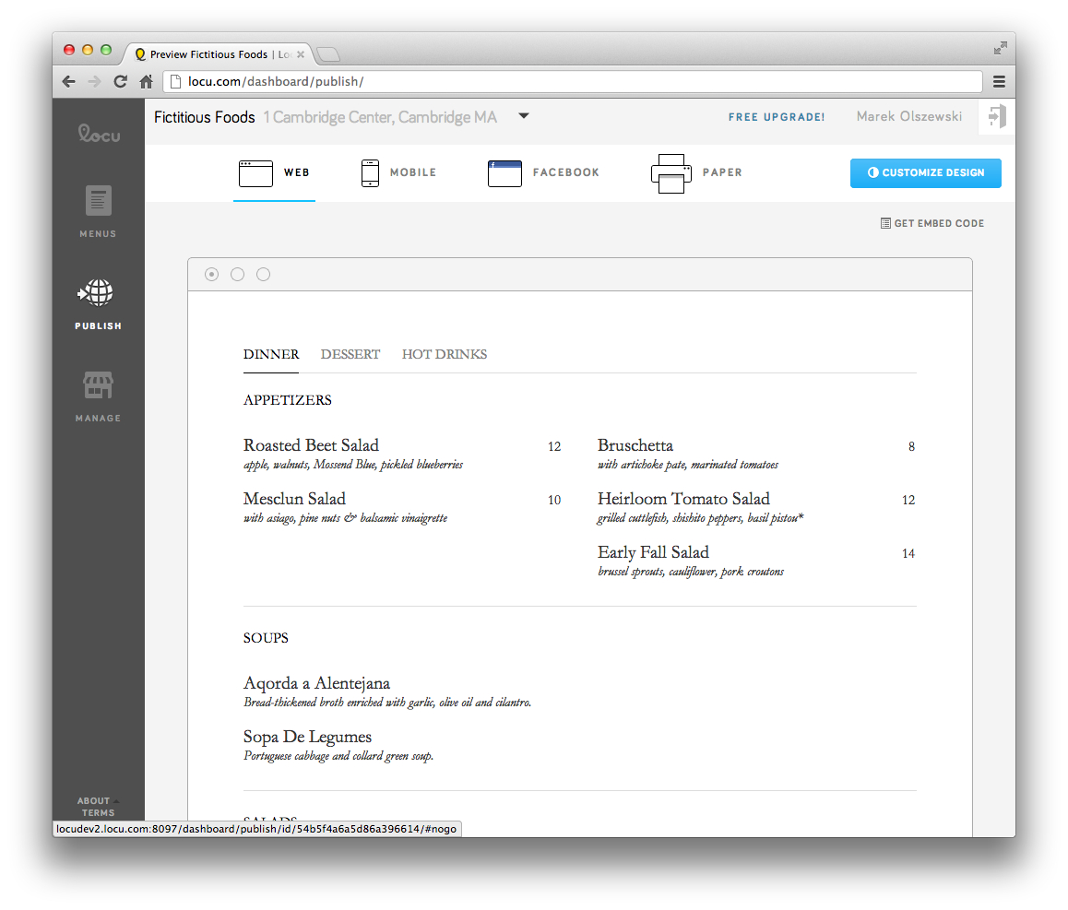
Task: Switch to the FACEBOOK publish tab
Action: coord(543,173)
